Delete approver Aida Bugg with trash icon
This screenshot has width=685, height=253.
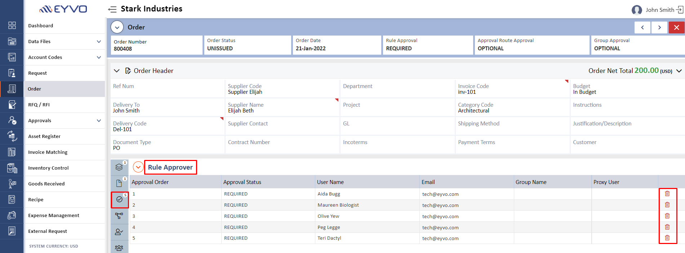(667, 194)
